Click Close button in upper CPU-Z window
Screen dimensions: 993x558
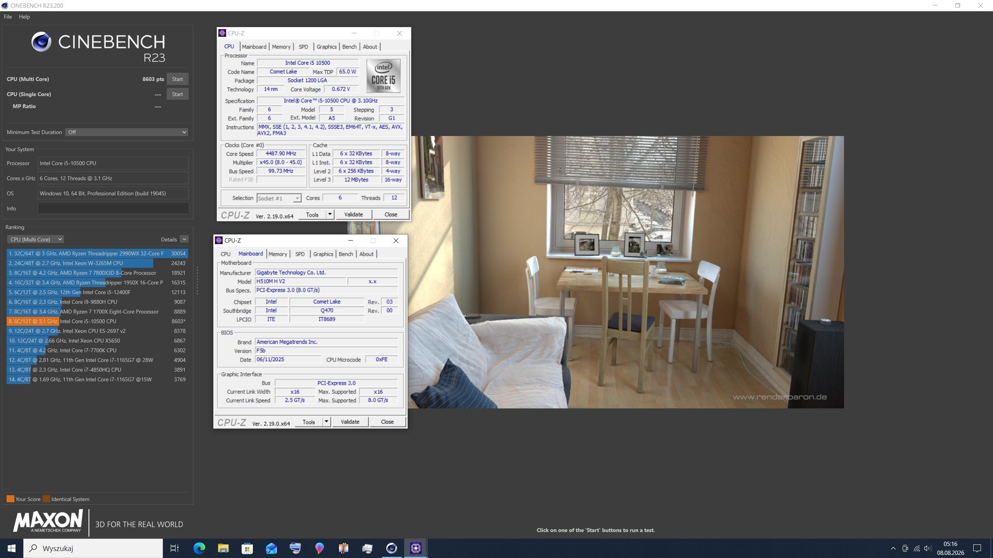(x=391, y=214)
